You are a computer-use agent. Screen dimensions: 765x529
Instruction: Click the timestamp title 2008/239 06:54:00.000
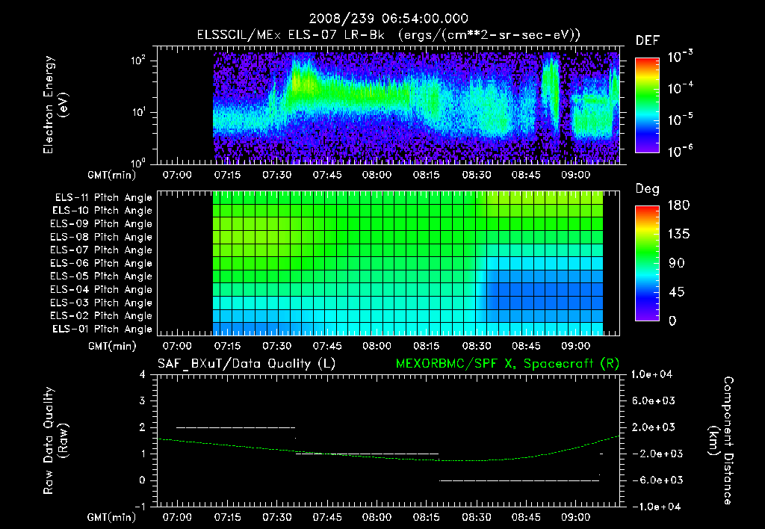pos(388,19)
